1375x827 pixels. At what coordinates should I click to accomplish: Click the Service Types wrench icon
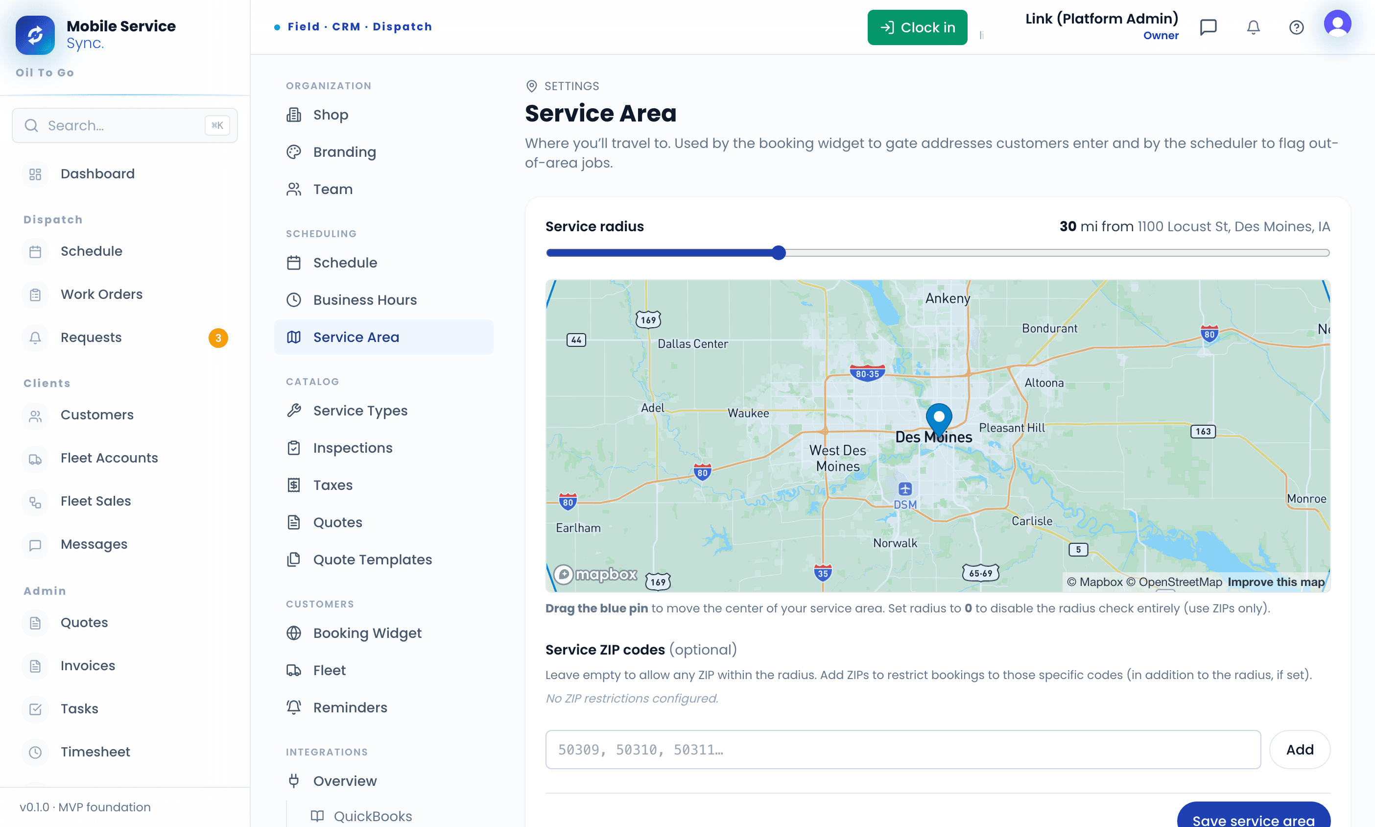click(x=293, y=411)
